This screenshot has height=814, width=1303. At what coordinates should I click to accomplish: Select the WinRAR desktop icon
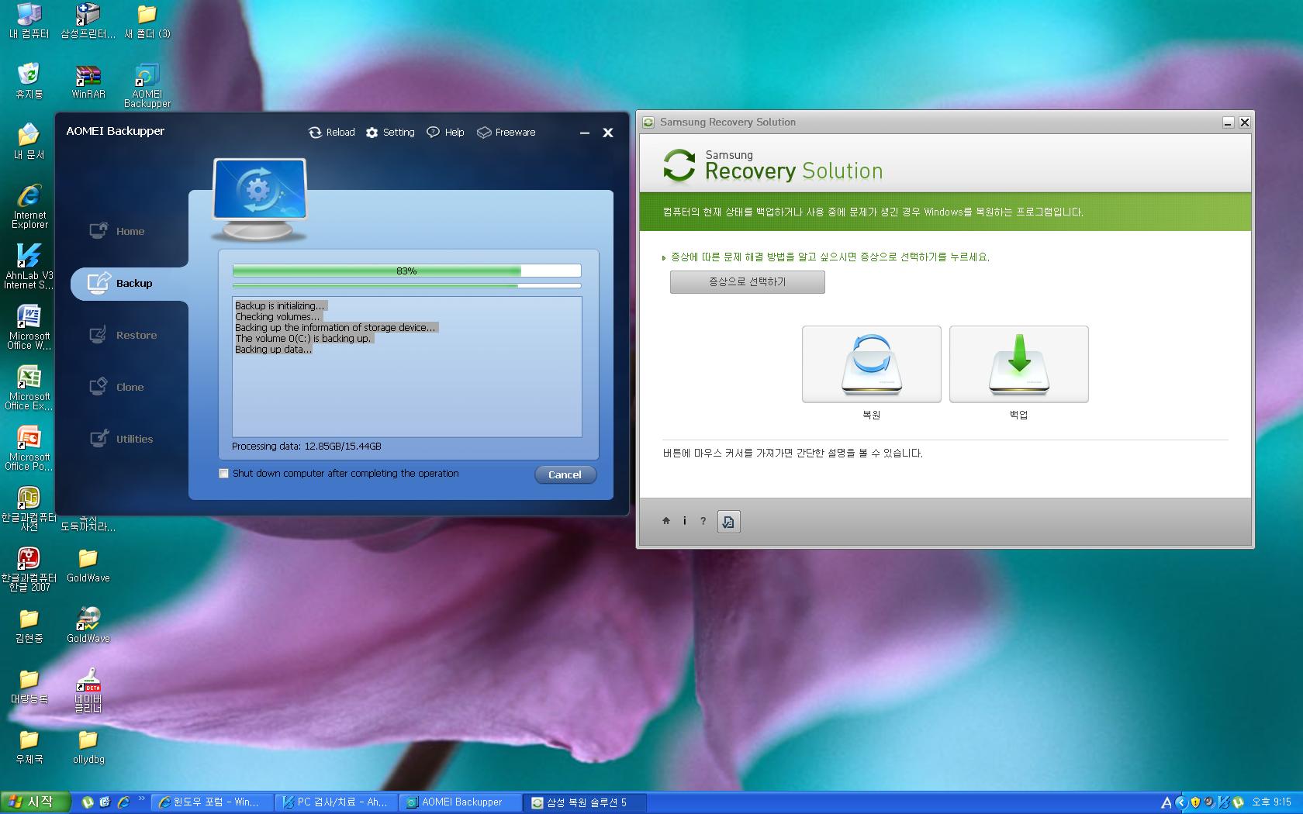(x=88, y=81)
